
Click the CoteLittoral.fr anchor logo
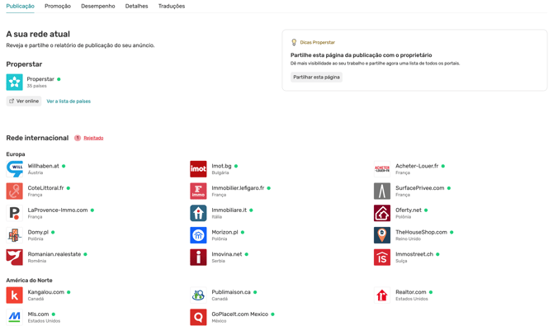15,191
